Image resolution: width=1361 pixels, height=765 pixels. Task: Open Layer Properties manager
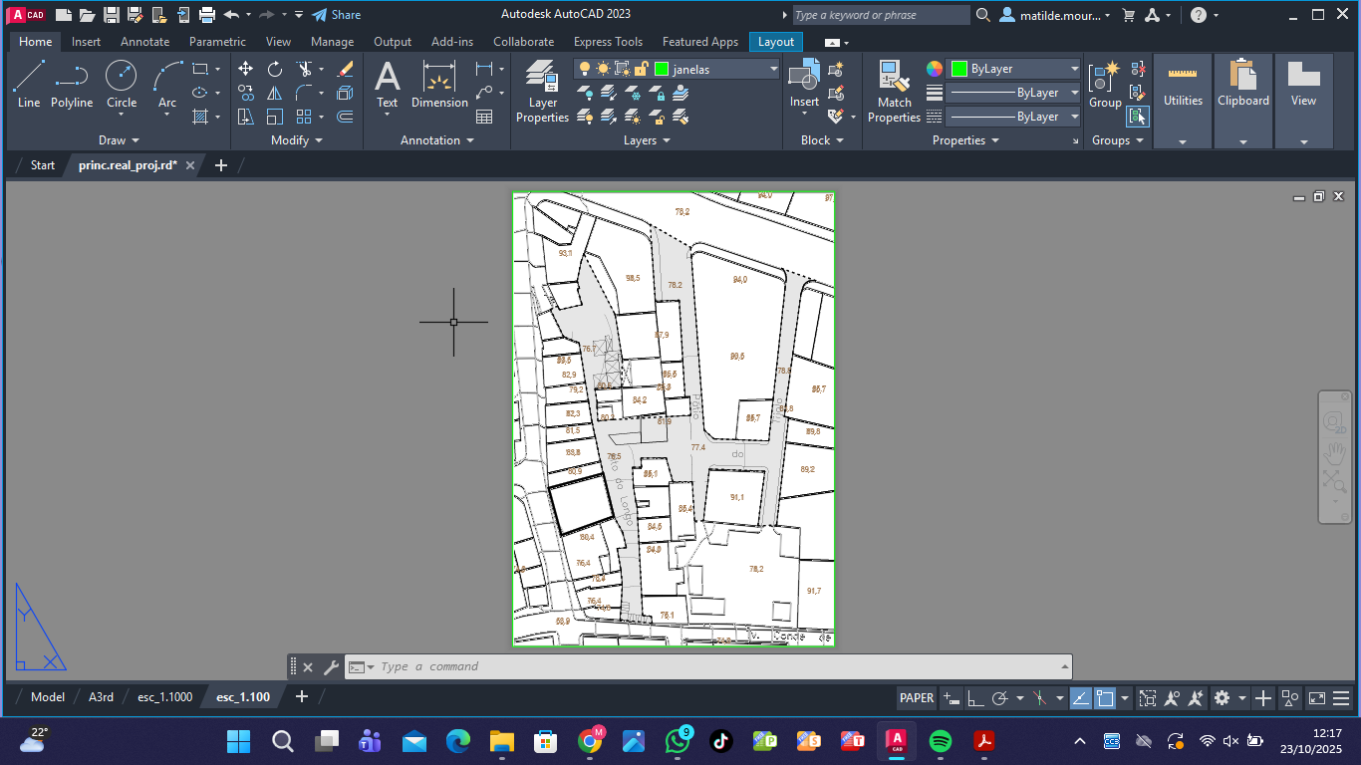(x=542, y=91)
